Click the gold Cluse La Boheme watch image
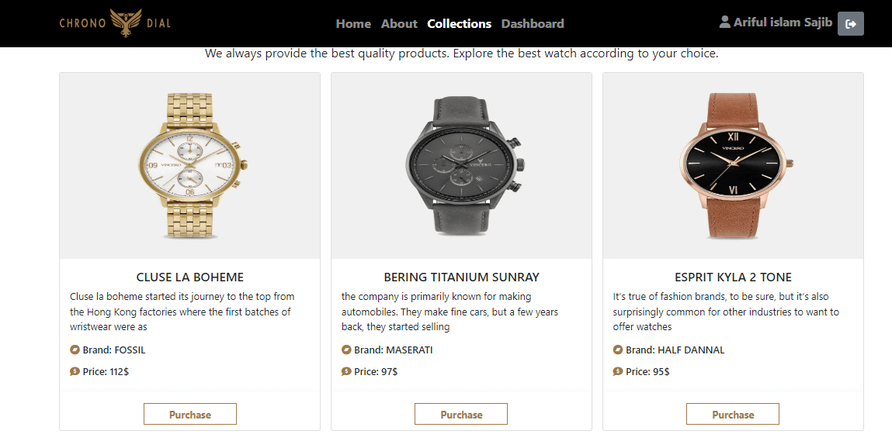Viewport: 892px width, 441px height. [x=190, y=165]
